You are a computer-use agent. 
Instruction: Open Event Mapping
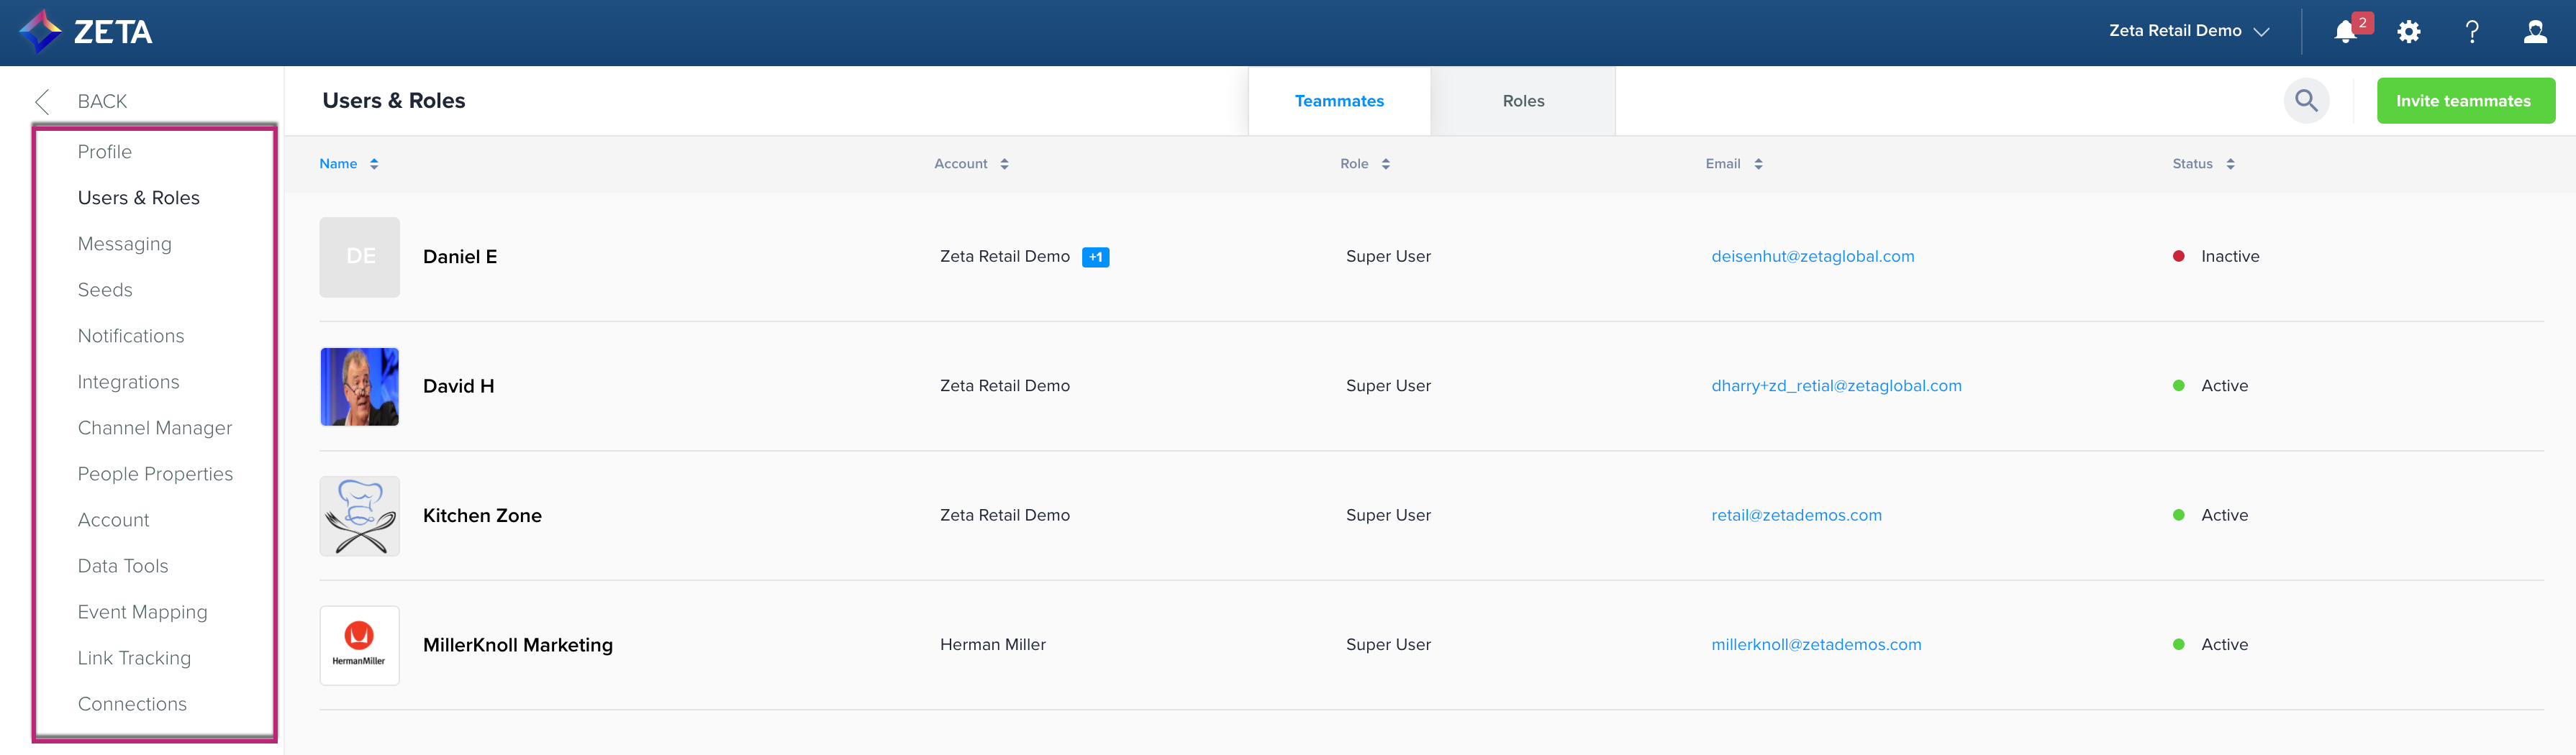coord(143,611)
